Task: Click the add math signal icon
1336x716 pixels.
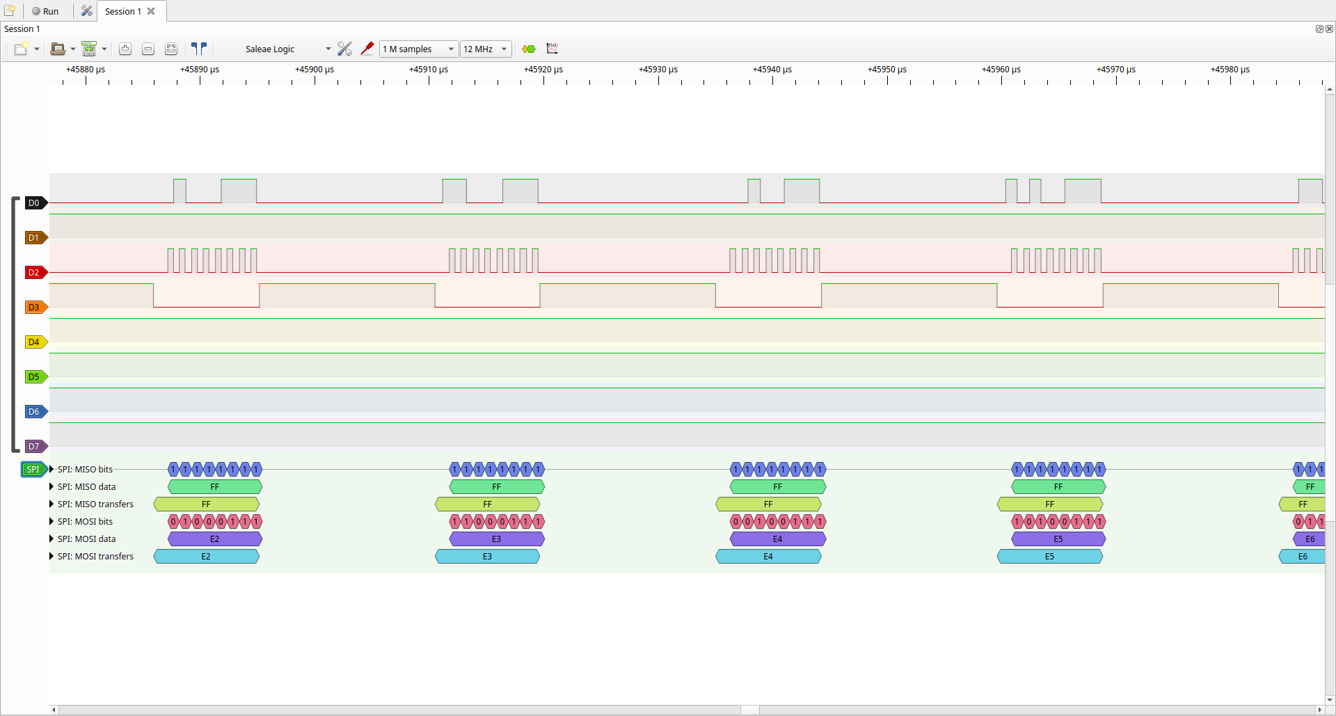Action: click(x=552, y=49)
